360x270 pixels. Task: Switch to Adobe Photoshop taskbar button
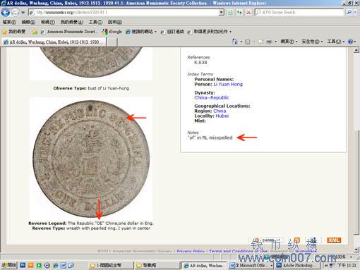(x=298, y=265)
